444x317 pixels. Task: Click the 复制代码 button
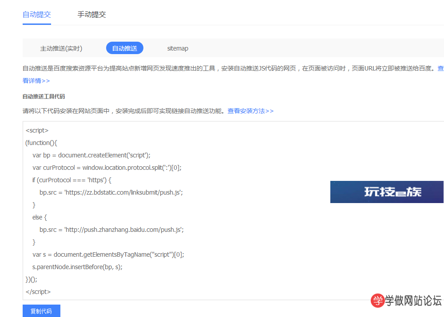tap(41, 311)
